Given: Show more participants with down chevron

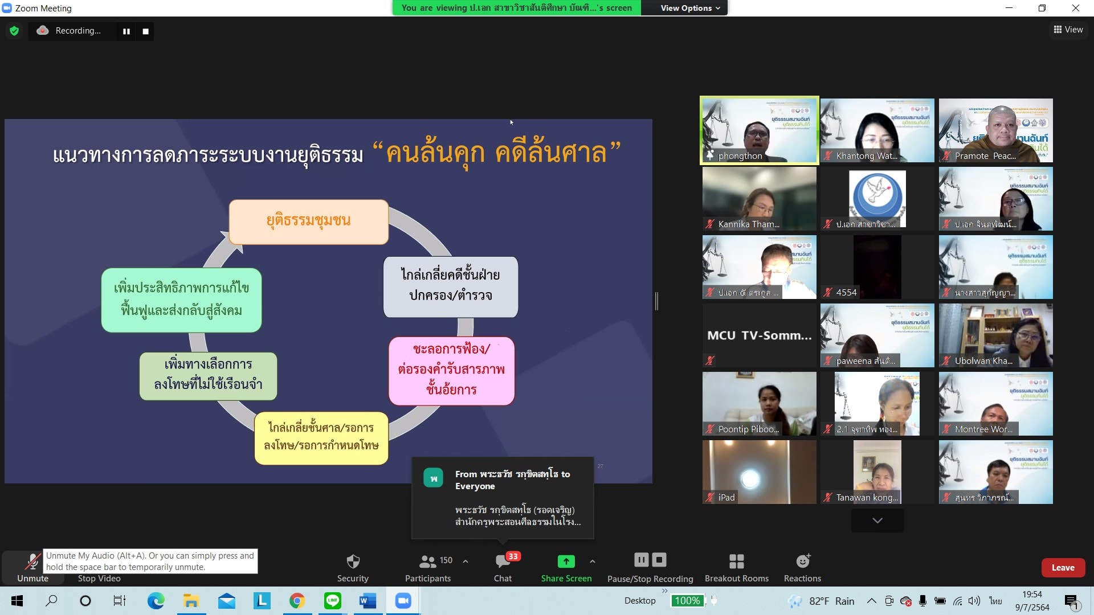Looking at the screenshot, I should (x=877, y=520).
